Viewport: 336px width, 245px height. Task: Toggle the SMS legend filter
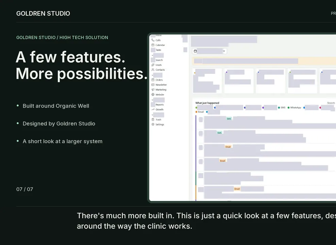[282, 108]
